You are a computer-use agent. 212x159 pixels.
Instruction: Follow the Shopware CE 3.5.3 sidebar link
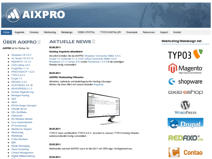tap(21, 55)
